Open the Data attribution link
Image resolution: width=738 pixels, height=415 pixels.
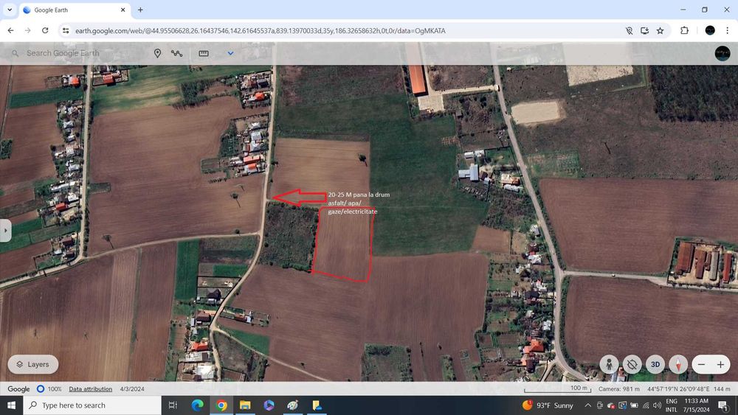pyautogui.click(x=90, y=389)
